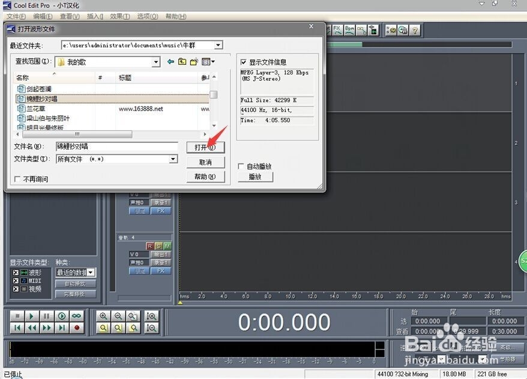
Task: Click the Create New Folder icon
Action: pyautogui.click(x=194, y=61)
